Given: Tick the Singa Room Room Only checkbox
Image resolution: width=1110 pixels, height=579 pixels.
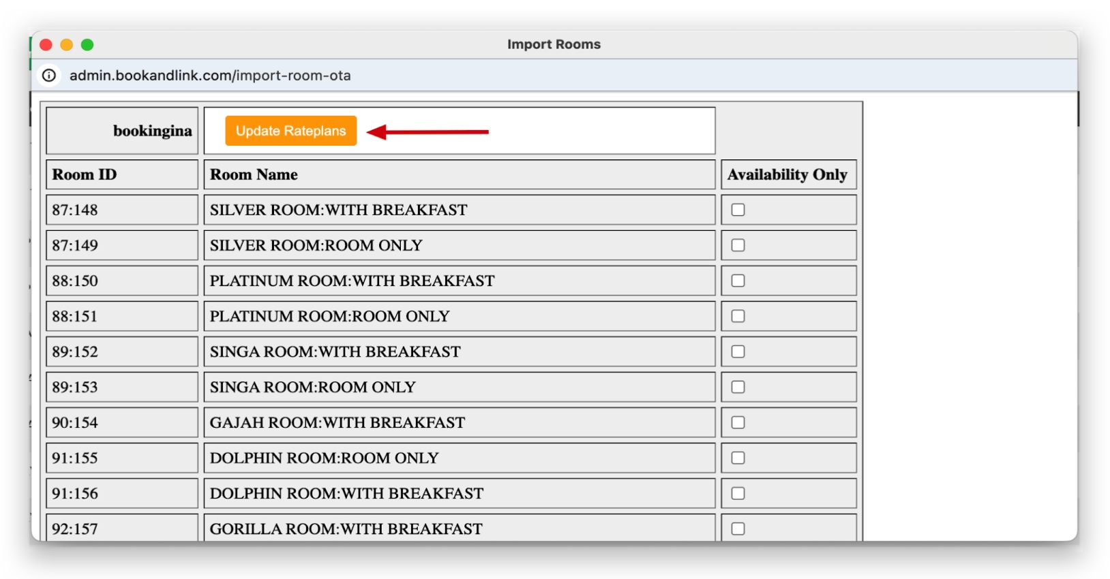Looking at the screenshot, I should click(x=738, y=387).
